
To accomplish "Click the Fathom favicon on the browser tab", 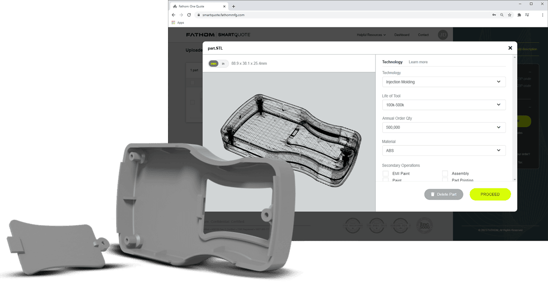I will (x=175, y=6).
